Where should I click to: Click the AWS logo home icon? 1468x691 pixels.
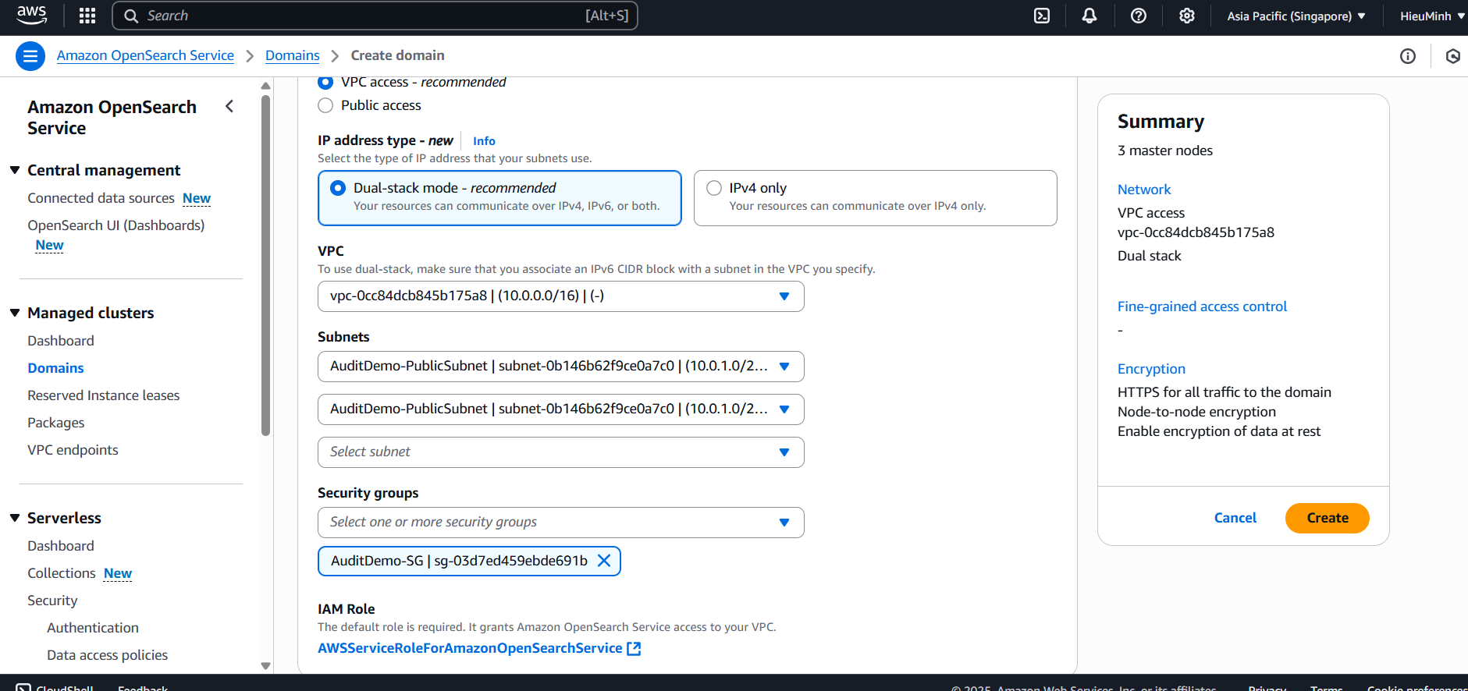pyautogui.click(x=31, y=15)
